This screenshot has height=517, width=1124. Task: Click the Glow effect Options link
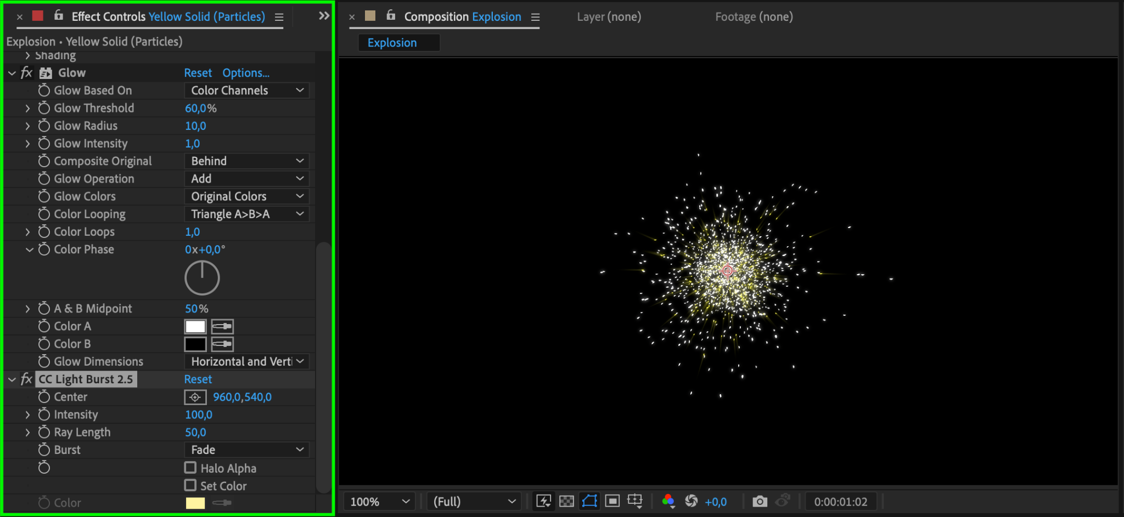tap(246, 73)
